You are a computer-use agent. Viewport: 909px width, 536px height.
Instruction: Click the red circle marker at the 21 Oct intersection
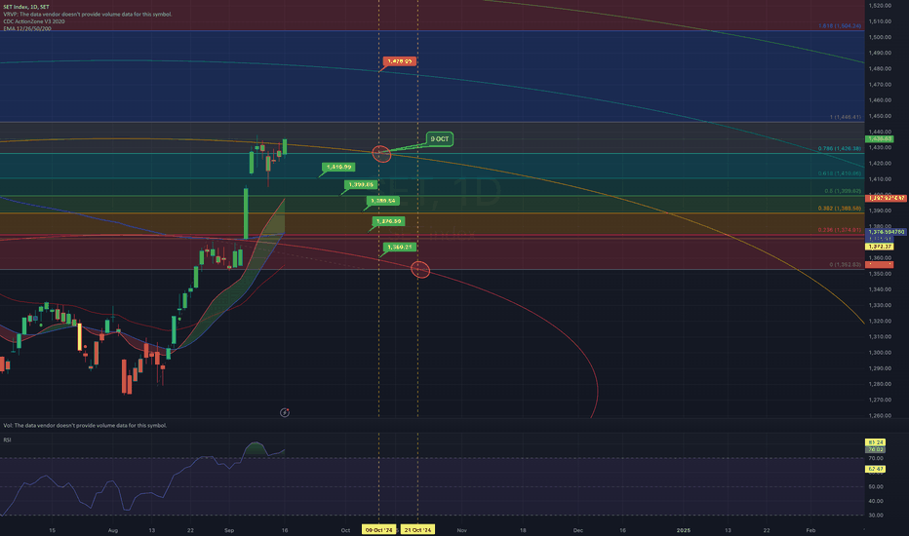pos(420,269)
